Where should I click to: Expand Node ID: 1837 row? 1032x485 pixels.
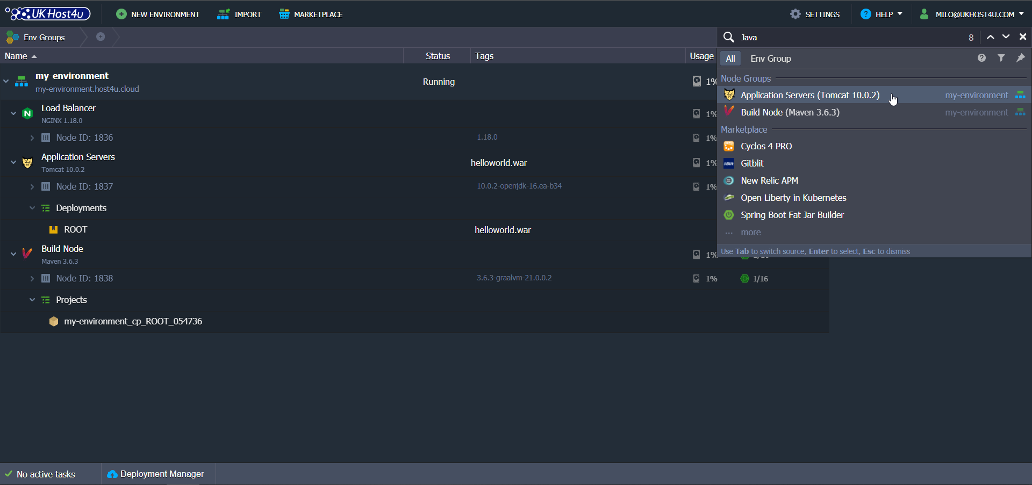click(32, 186)
